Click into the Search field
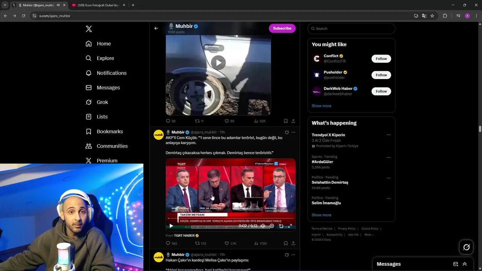This screenshot has width=482, height=271. [x=351, y=29]
